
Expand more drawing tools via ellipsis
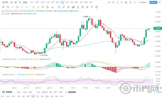click(x=27, y=7)
